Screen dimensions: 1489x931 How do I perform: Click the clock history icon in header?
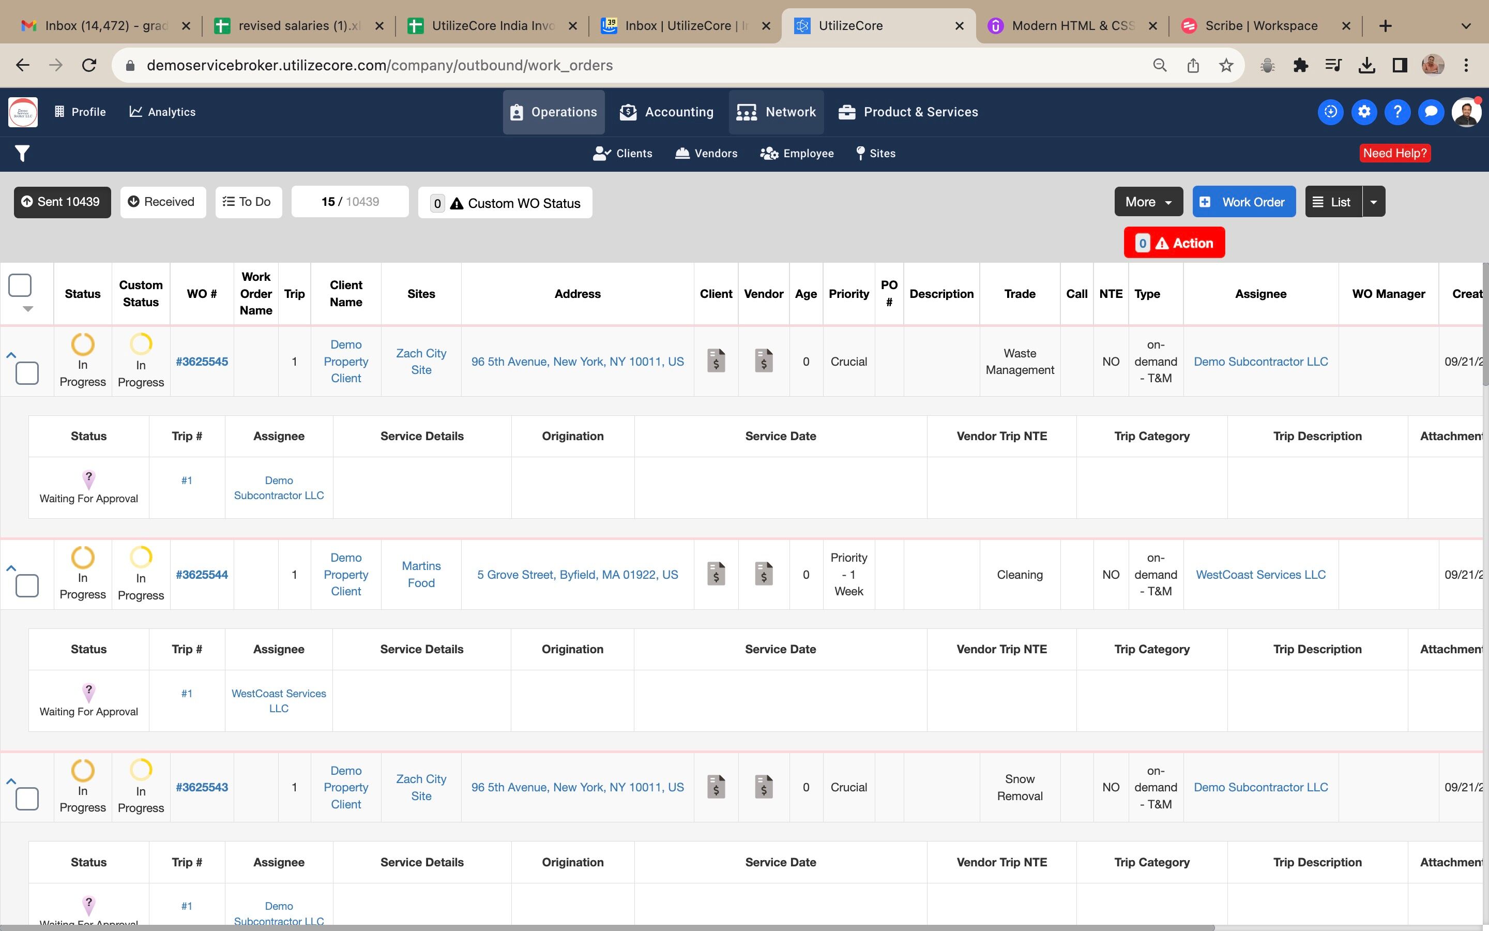tap(1330, 112)
